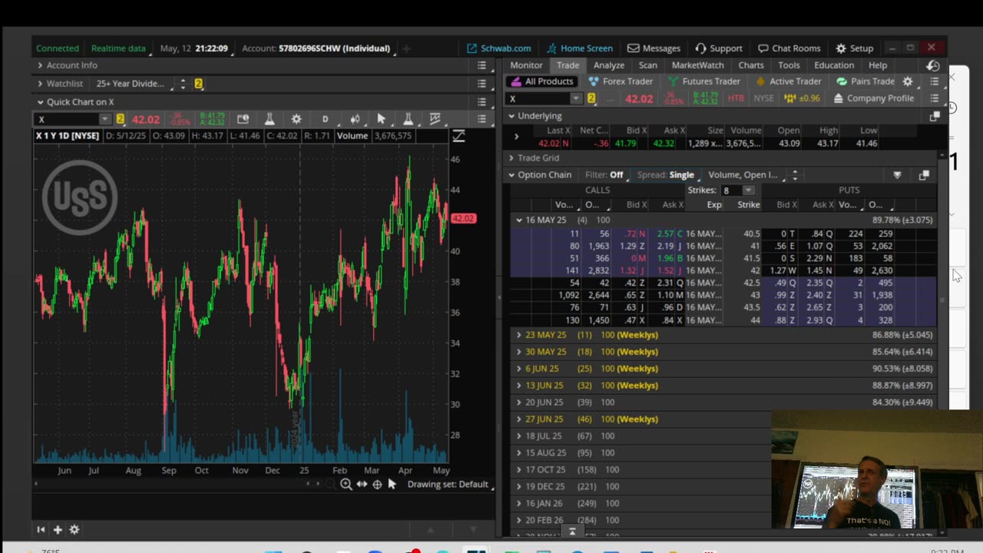This screenshot has height=553, width=983.
Task: Open Chat Rooms
Action: (x=789, y=48)
